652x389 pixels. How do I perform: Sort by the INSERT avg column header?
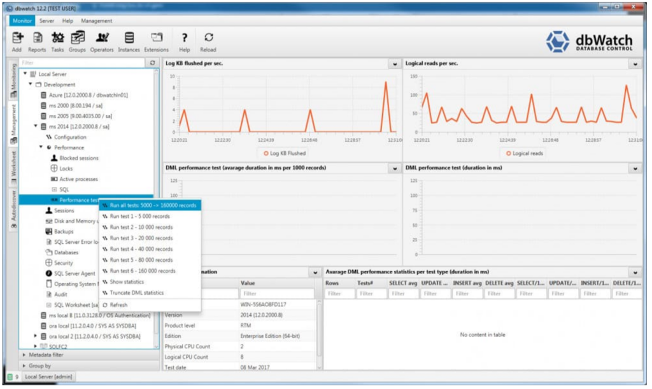tap(467, 283)
